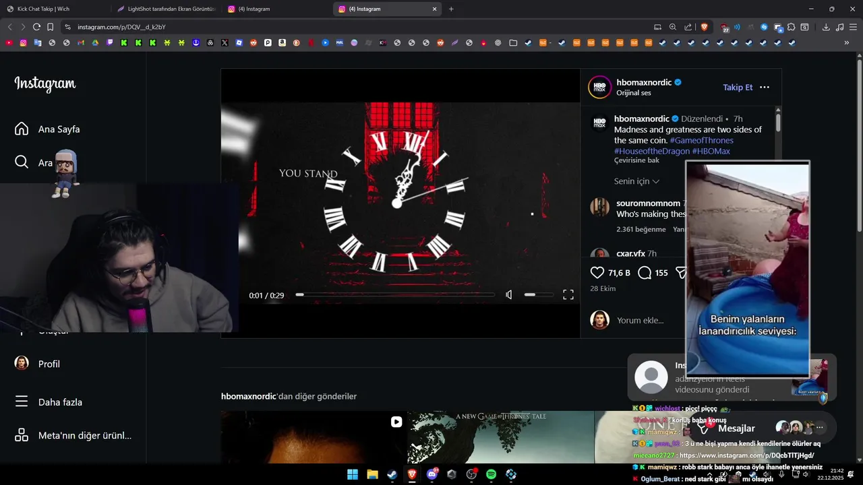Open hbomaxnordic profile from post header
This screenshot has width=863, height=485.
click(x=644, y=82)
